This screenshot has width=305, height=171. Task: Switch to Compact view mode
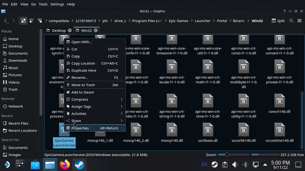(x=32, y=21)
